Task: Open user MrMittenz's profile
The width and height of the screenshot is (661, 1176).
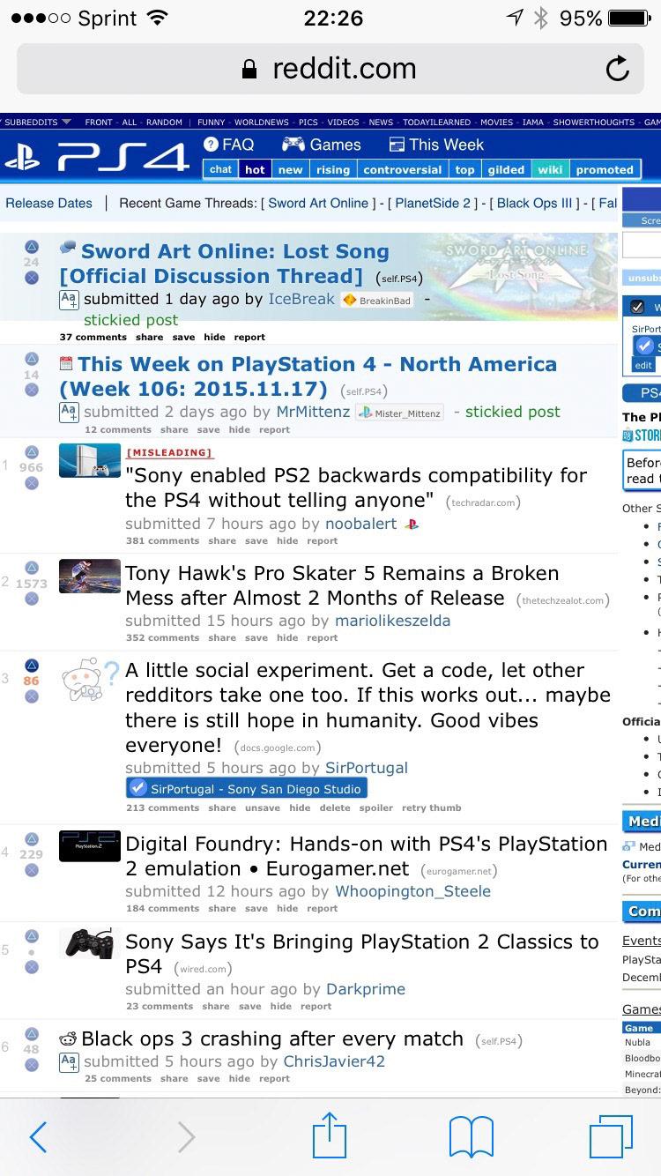Action: click(x=313, y=412)
